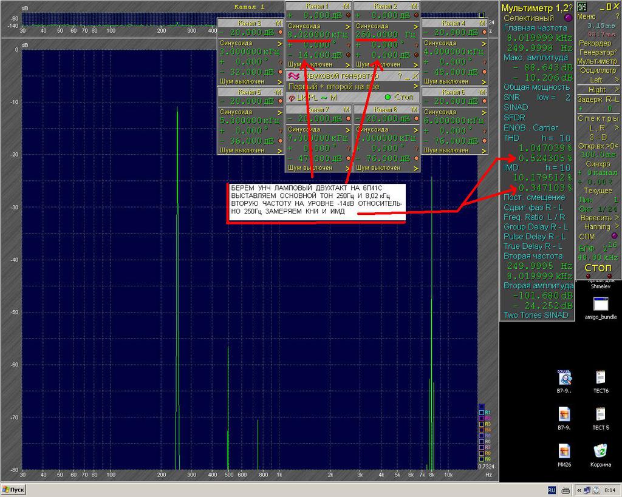Click the purple Селективный indicator in multimeter

(568, 18)
